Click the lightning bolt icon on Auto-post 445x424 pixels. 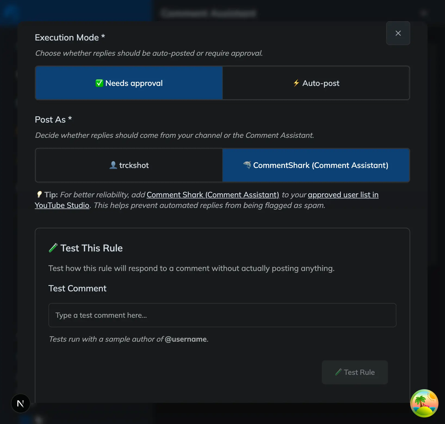click(x=296, y=83)
